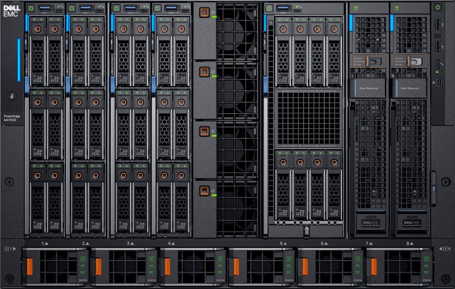Pull the orange drive-access latch on slot 7 sled
This screenshot has height=289, width=455.
(x=367, y=61)
